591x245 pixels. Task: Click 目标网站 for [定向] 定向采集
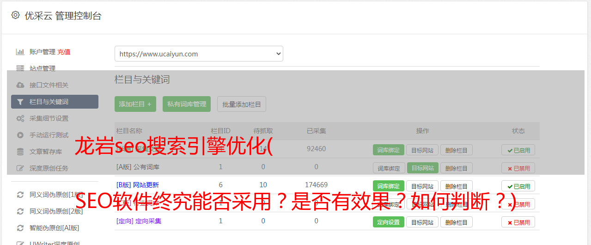422,222
